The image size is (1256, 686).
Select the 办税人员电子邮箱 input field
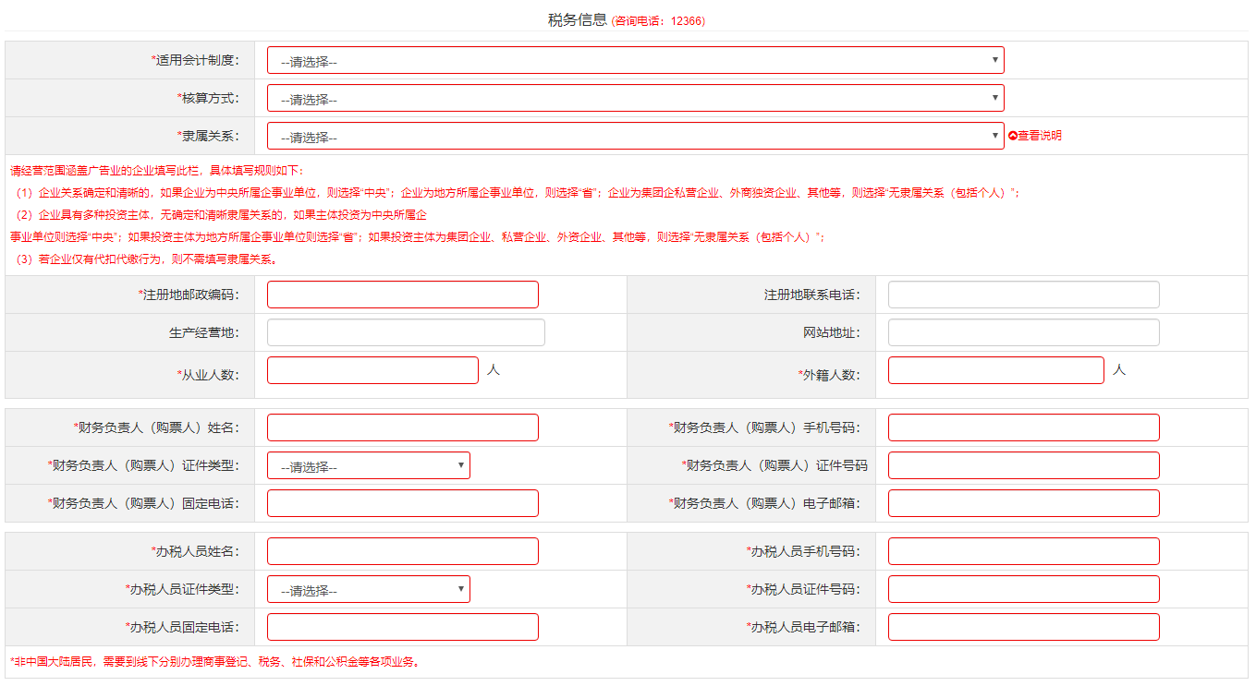tap(1023, 628)
